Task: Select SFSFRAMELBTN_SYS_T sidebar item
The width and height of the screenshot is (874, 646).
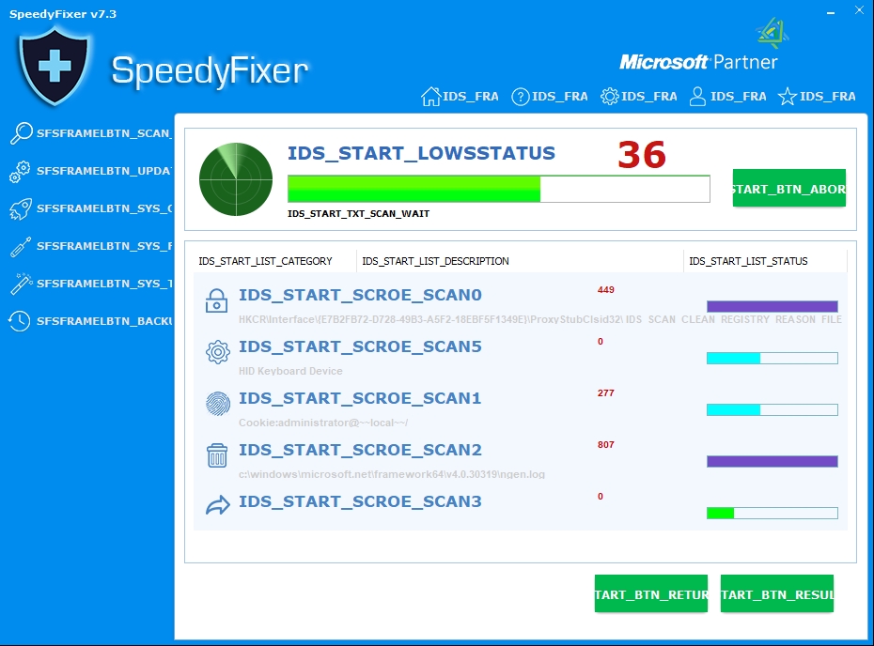Action: click(103, 284)
